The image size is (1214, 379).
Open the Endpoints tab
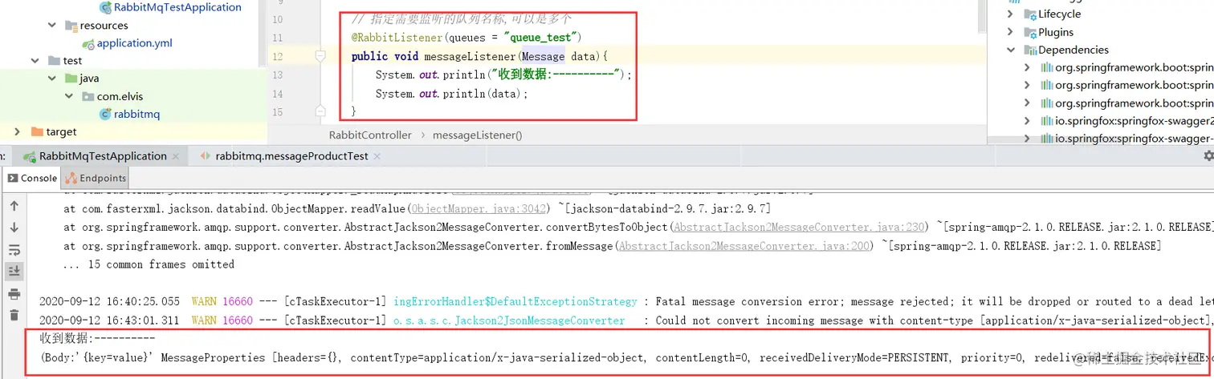(x=96, y=178)
